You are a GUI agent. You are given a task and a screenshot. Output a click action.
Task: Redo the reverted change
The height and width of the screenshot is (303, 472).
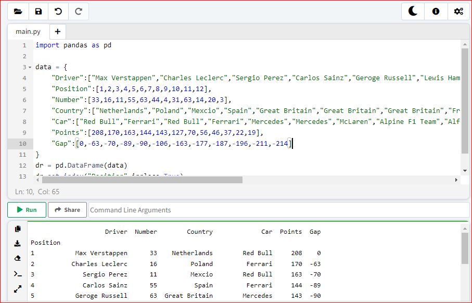[78, 11]
